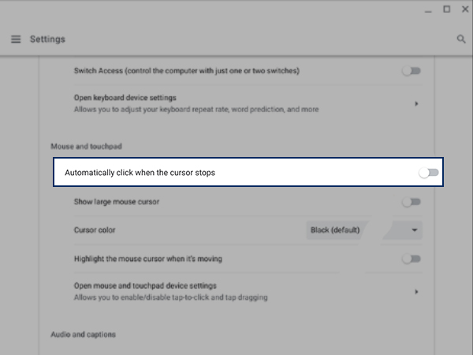Toggle highlight mouse cursor when moving
Image resolution: width=473 pixels, height=355 pixels.
tap(411, 259)
